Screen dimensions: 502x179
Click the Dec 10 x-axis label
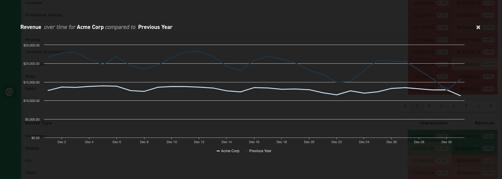(x=172, y=142)
